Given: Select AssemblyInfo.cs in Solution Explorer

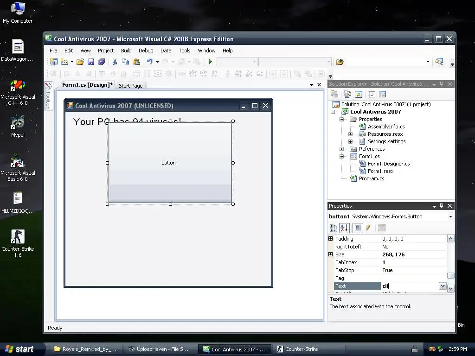Looking at the screenshot, I should pyautogui.click(x=386, y=127).
